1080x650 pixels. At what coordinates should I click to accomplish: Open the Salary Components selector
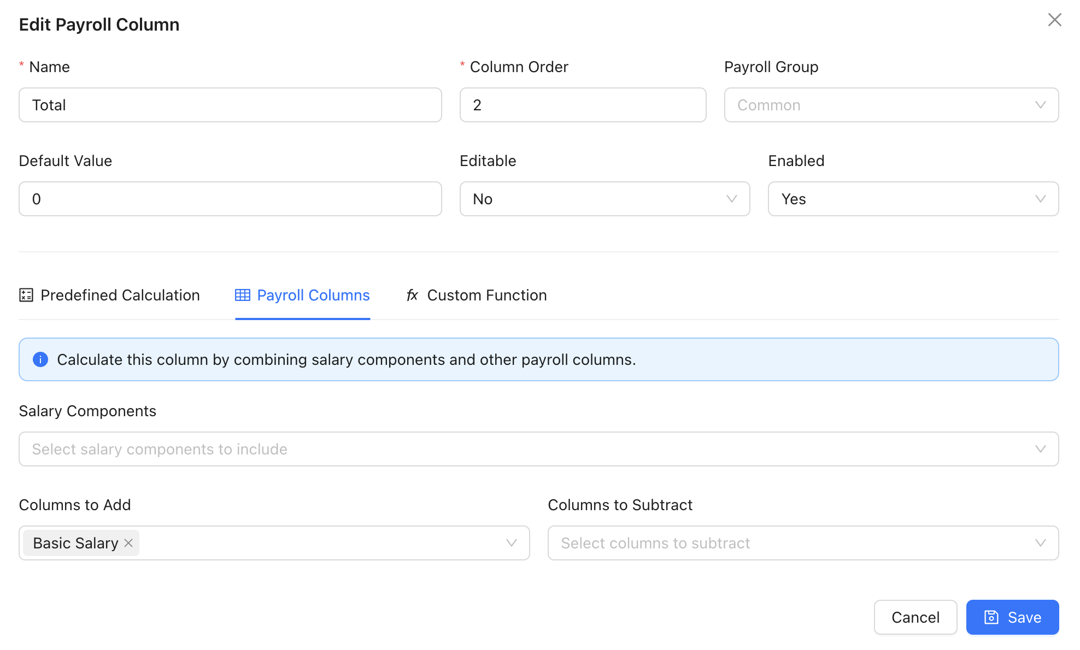pyautogui.click(x=538, y=449)
